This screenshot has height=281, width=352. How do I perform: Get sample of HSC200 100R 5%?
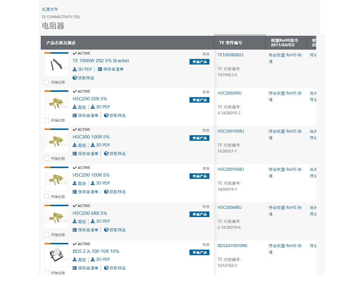click(115, 192)
